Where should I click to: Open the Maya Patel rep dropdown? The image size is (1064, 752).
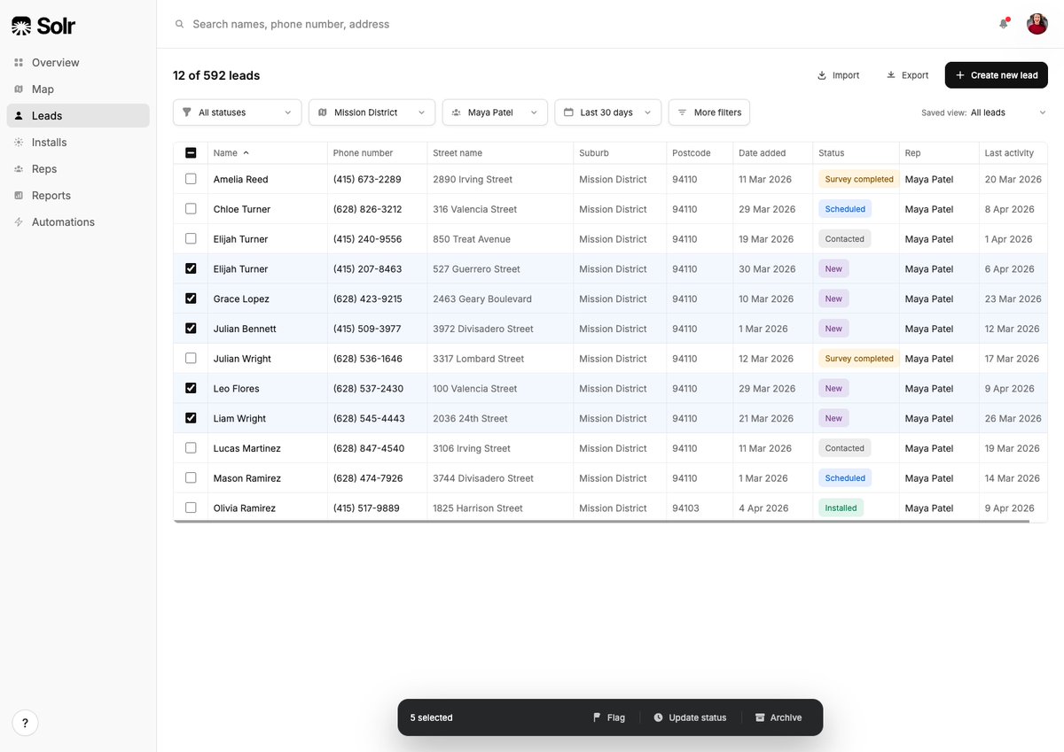tap(495, 112)
